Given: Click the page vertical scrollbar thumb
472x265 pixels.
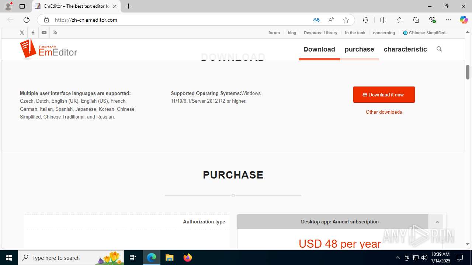Looking at the screenshot, I should [x=468, y=72].
